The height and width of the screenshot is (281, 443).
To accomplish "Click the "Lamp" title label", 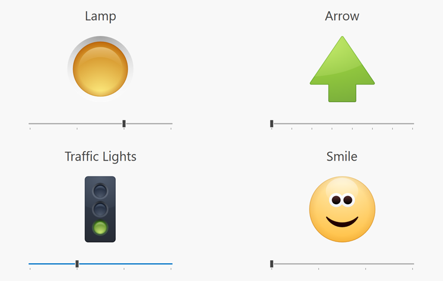I will (100, 16).
